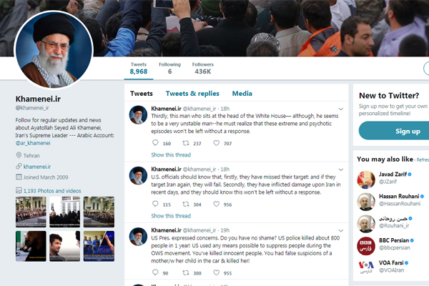Viewport: 429px width, 286px height.
Task: Open the @ar_khamenei Arabic account link
Action: pyautogui.click(x=33, y=143)
